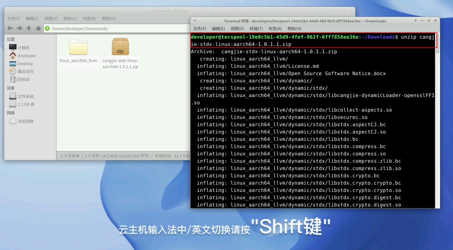Close the Terminal window
Viewport: 453px width, 250px height.
(436, 21)
